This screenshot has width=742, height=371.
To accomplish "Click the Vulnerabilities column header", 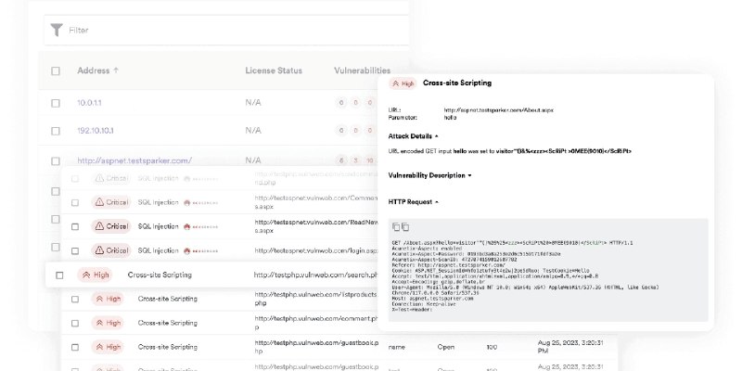I will 362,70.
